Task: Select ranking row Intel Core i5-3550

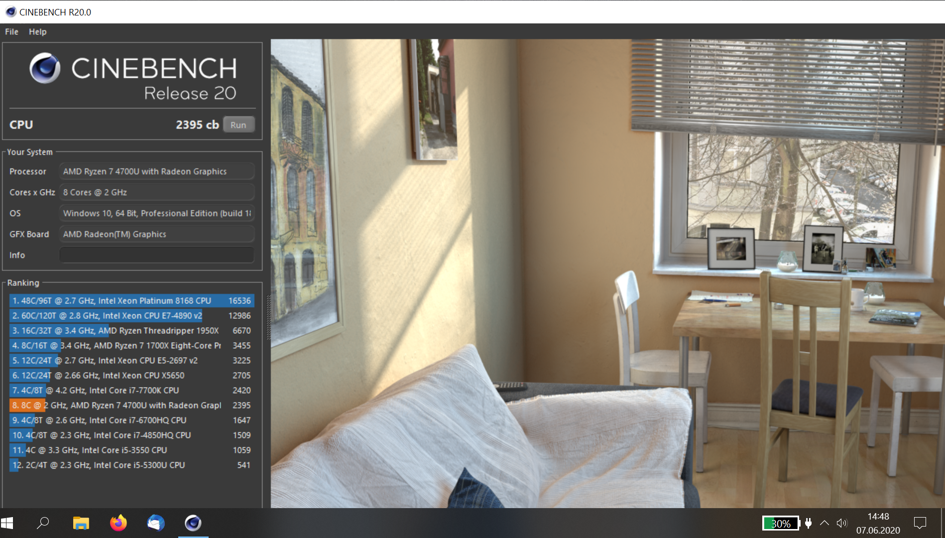Action: (132, 450)
